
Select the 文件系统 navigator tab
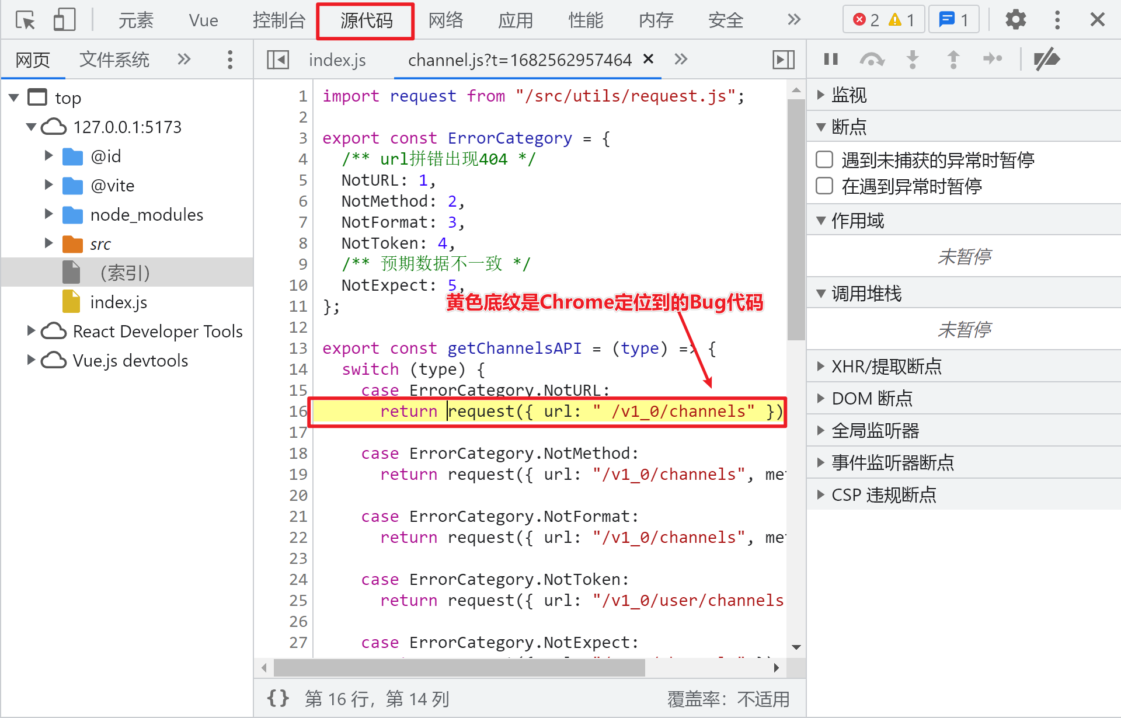pyautogui.click(x=114, y=60)
